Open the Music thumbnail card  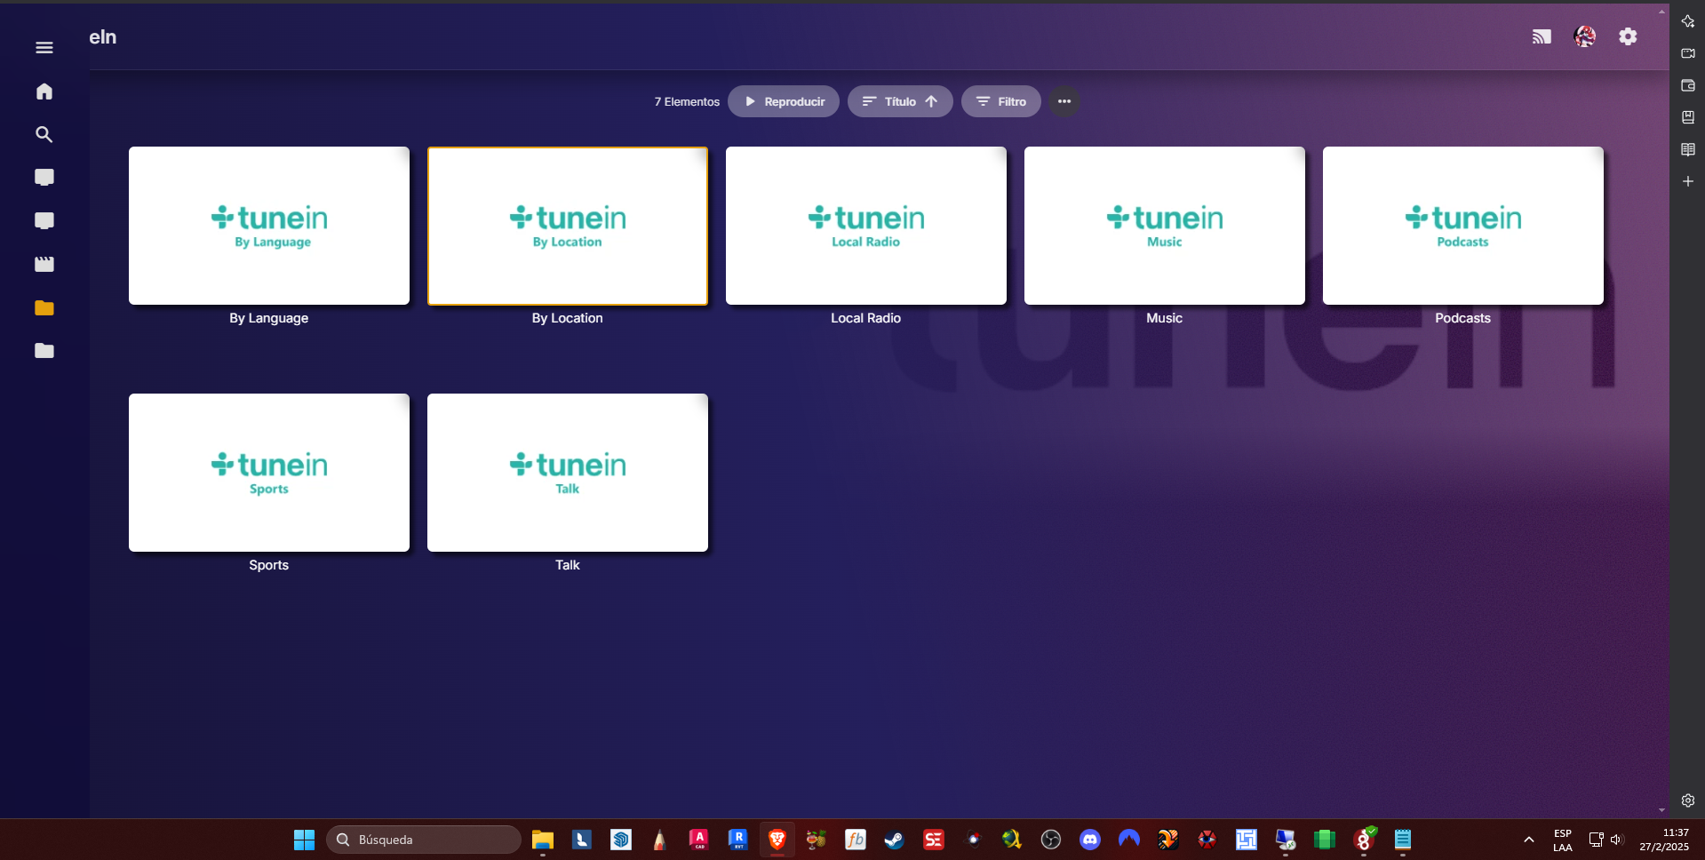point(1165,226)
